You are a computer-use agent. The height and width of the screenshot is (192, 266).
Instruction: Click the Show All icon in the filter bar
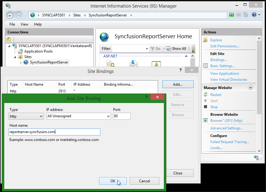click(x=169, y=49)
